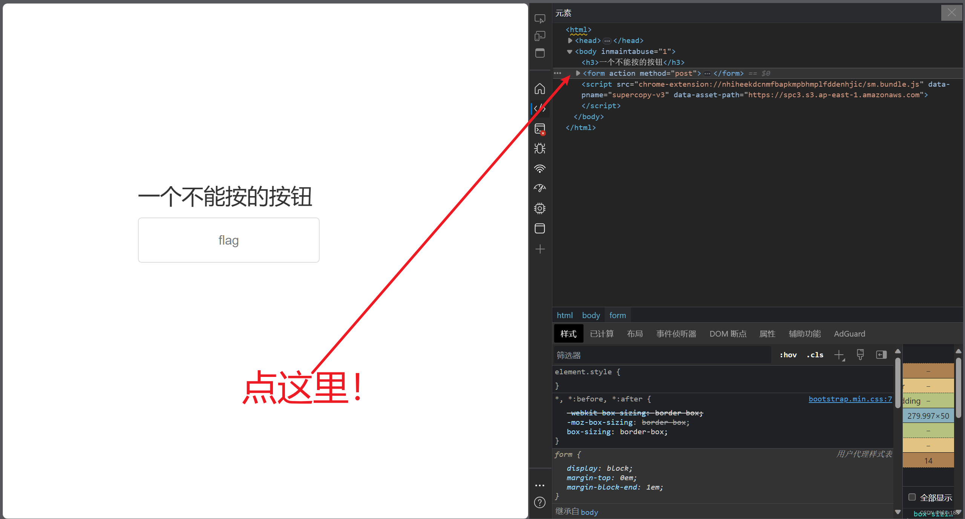Enable the 全部显示 checkbox
Screen dimensions: 965x519
(912, 497)
